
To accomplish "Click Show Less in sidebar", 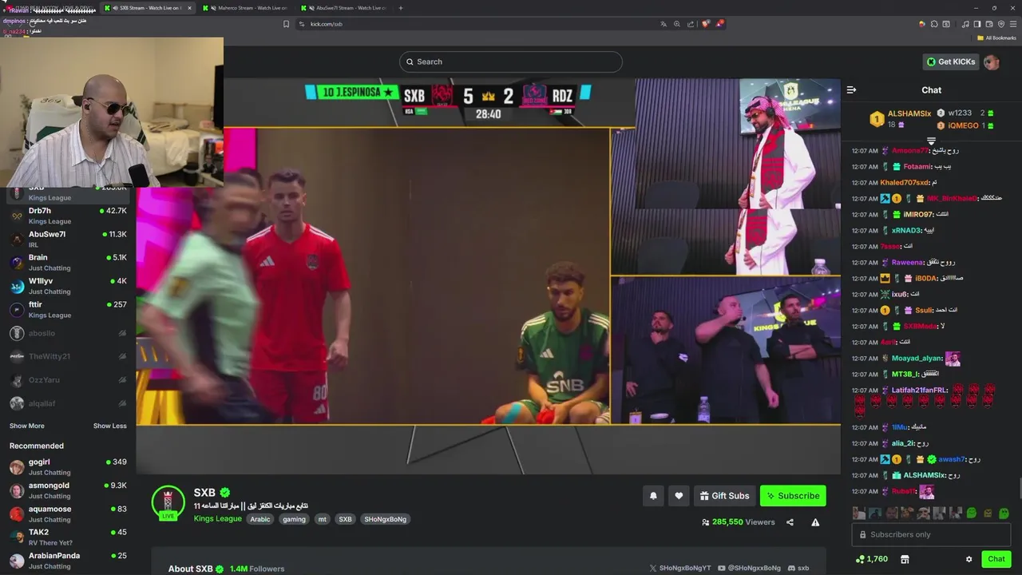I will (110, 426).
